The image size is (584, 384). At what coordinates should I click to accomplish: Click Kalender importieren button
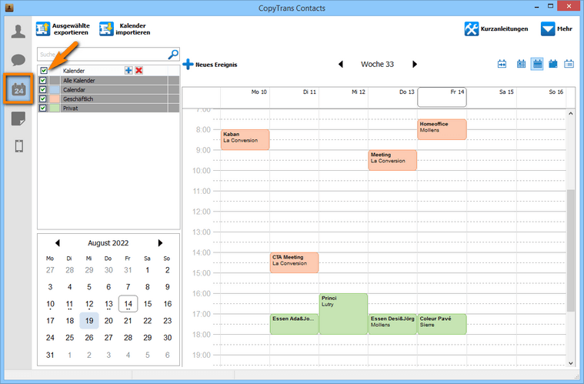[x=125, y=29]
